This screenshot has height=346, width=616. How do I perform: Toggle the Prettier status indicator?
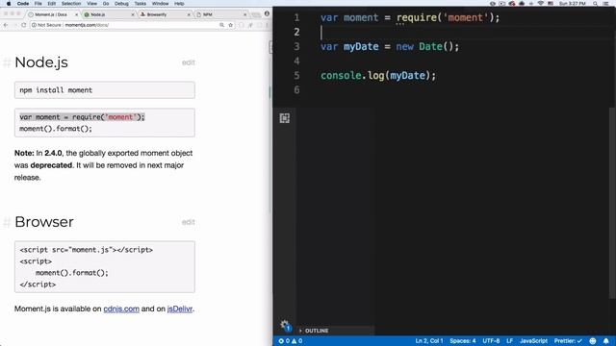pos(568,341)
